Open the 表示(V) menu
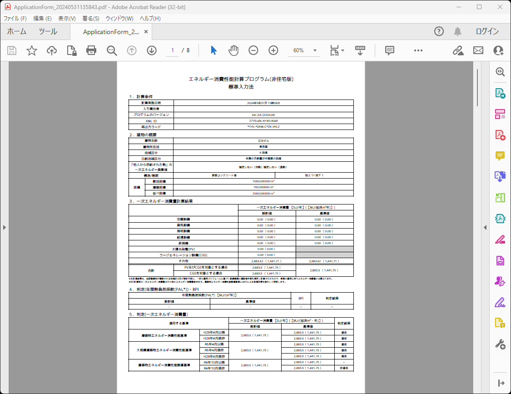The height and width of the screenshot is (394, 511). (x=67, y=19)
